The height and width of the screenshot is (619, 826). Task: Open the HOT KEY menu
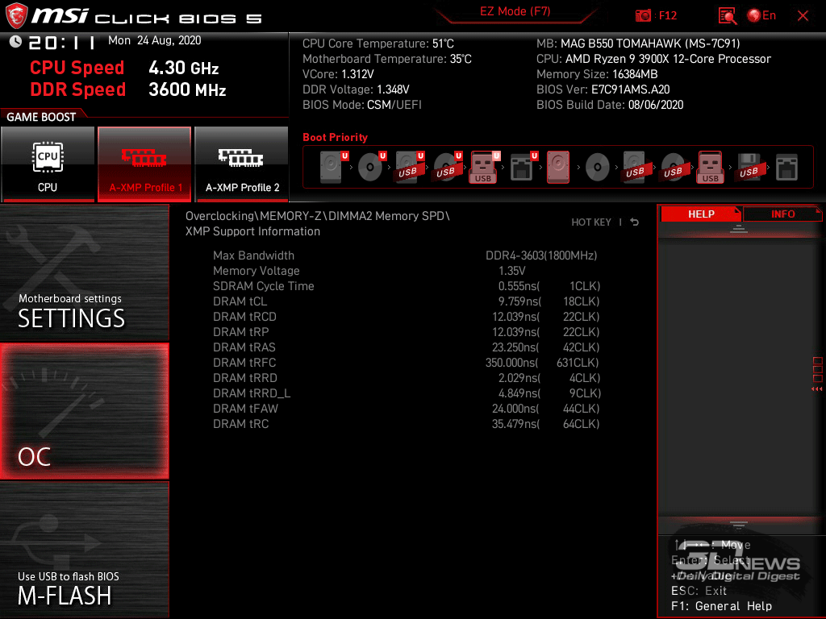tap(591, 222)
